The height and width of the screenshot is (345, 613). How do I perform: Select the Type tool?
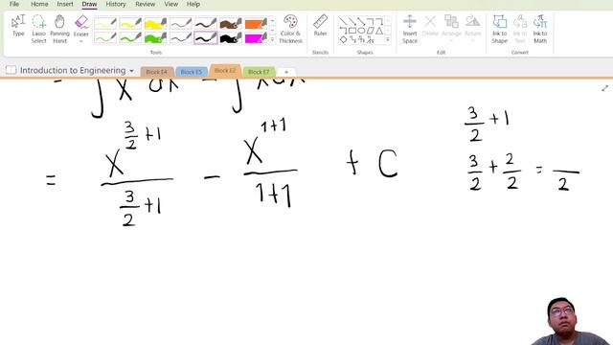18,26
